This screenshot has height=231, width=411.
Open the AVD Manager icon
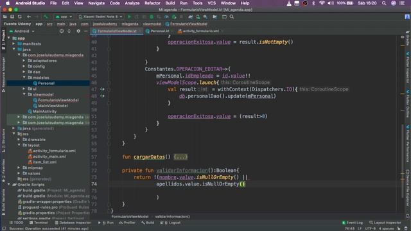pos(198,17)
